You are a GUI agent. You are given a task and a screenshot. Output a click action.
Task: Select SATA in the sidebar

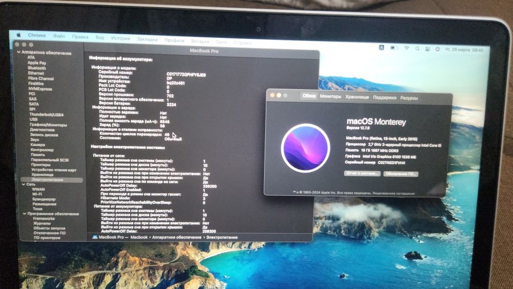(34, 104)
